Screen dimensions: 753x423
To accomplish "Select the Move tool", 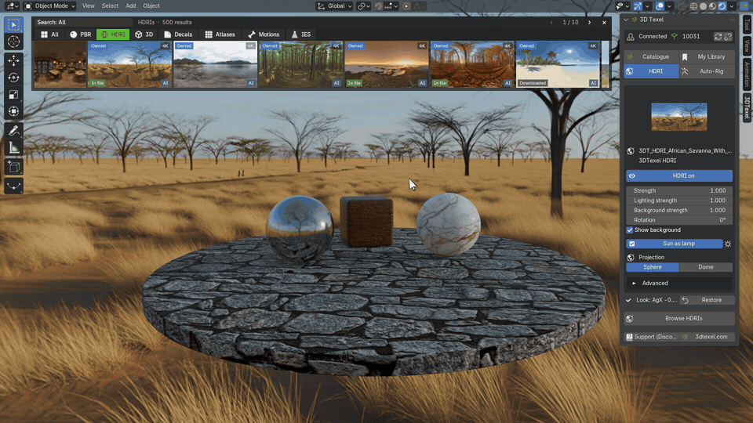I will click(x=13, y=60).
